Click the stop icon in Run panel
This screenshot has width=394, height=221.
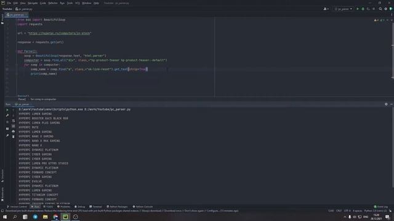(7, 122)
